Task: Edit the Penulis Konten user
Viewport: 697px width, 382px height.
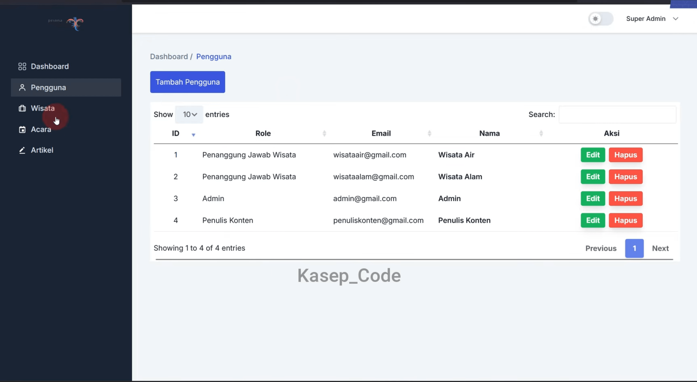Action: click(x=593, y=220)
